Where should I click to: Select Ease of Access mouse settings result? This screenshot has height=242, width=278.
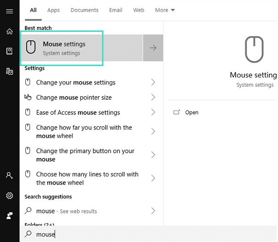[78, 113]
